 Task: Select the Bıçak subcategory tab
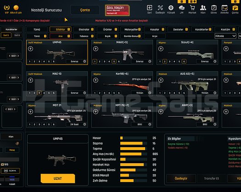coord(107,36)
